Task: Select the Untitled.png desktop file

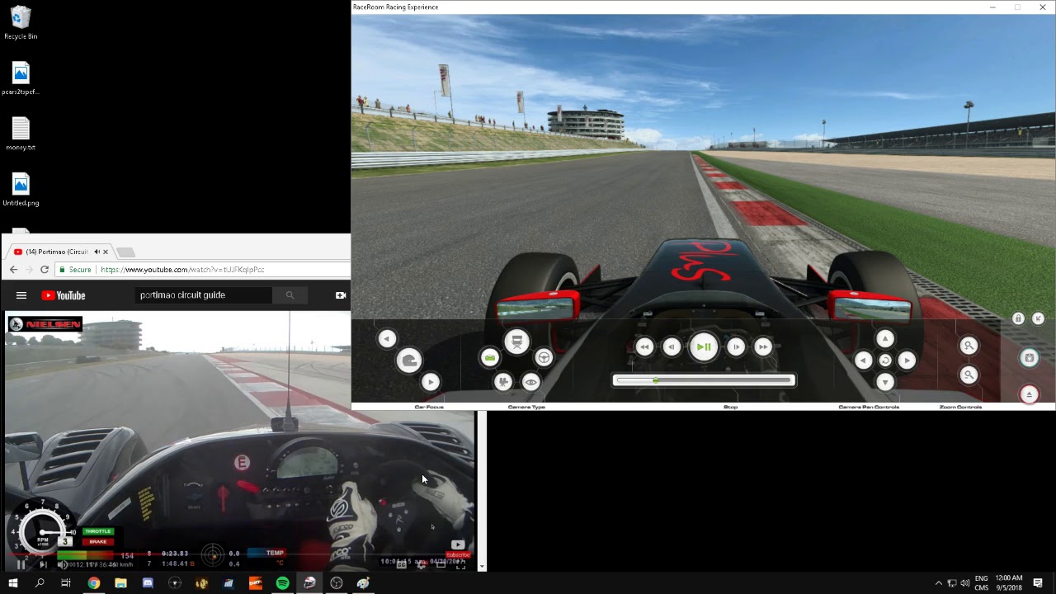Action: coord(21,189)
